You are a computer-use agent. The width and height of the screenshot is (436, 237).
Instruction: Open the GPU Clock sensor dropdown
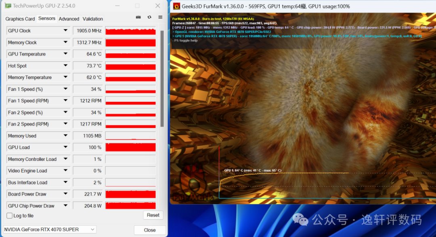pos(65,30)
